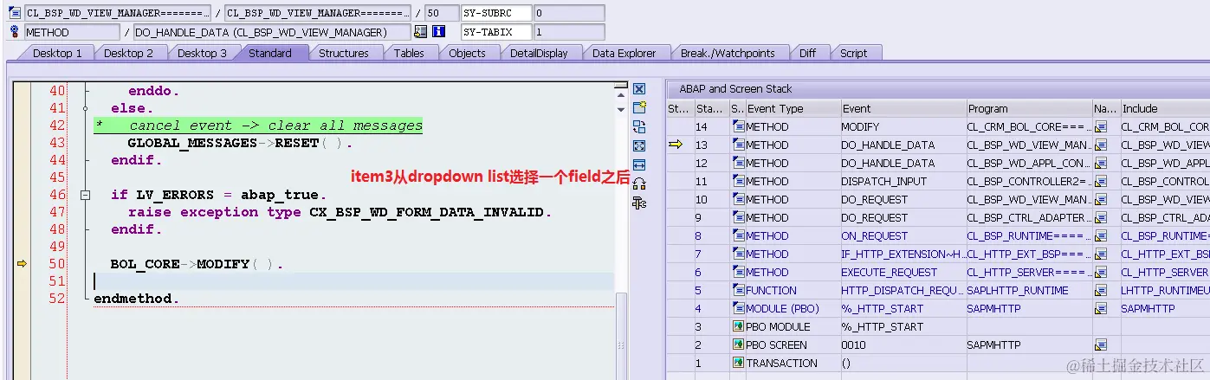1210x380 pixels.
Task: Switch to the Desktop 2 tab
Action: [x=128, y=53]
